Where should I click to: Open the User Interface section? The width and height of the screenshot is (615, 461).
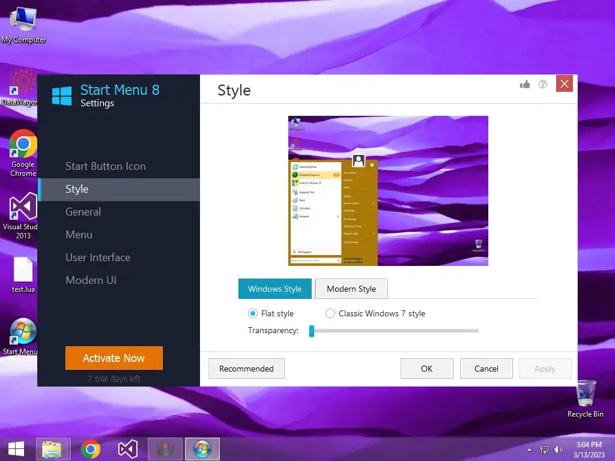tap(98, 258)
